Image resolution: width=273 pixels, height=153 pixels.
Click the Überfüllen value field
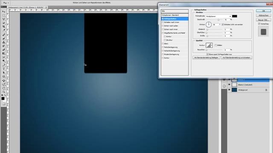(227, 33)
